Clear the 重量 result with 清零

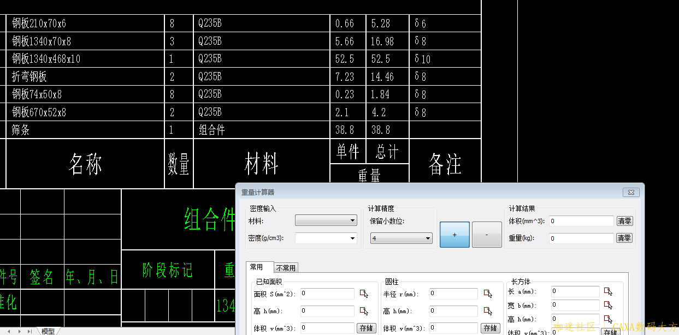point(624,238)
